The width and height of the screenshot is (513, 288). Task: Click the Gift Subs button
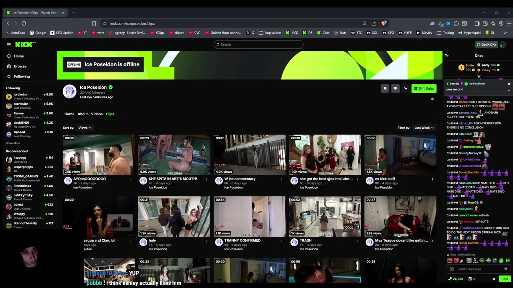pyautogui.click(x=424, y=88)
